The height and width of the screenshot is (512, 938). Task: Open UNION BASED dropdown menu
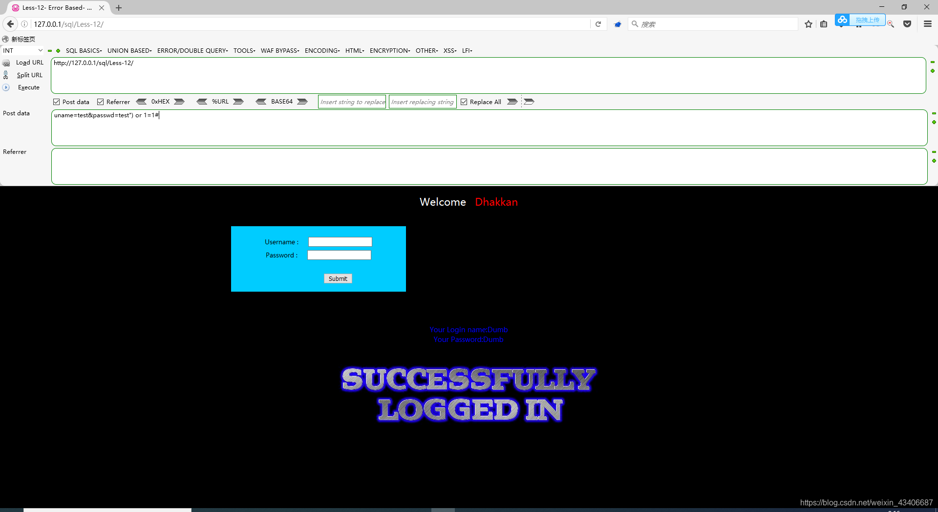(129, 50)
